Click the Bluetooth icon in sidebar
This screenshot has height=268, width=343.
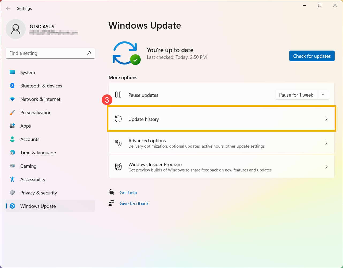tap(12, 86)
